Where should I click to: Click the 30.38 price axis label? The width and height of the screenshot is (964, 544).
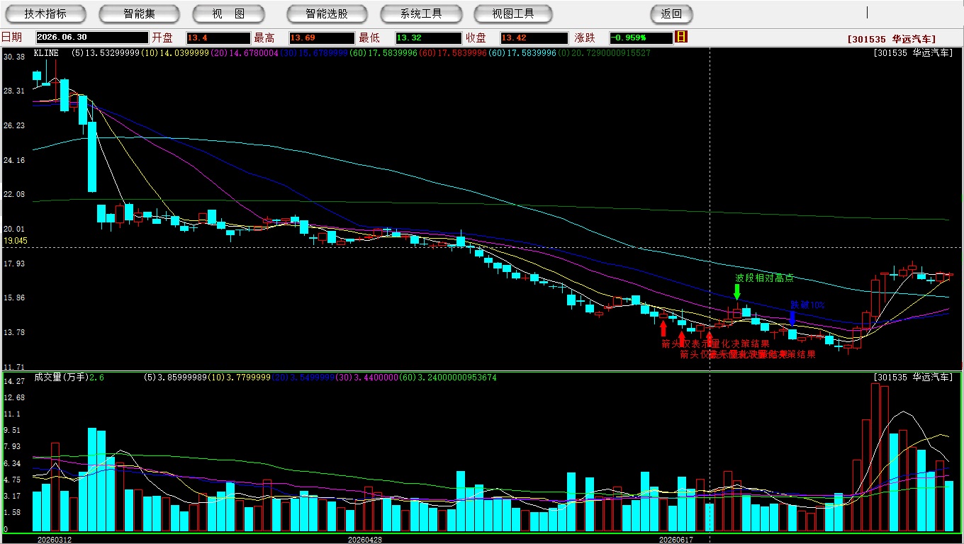[x=14, y=57]
